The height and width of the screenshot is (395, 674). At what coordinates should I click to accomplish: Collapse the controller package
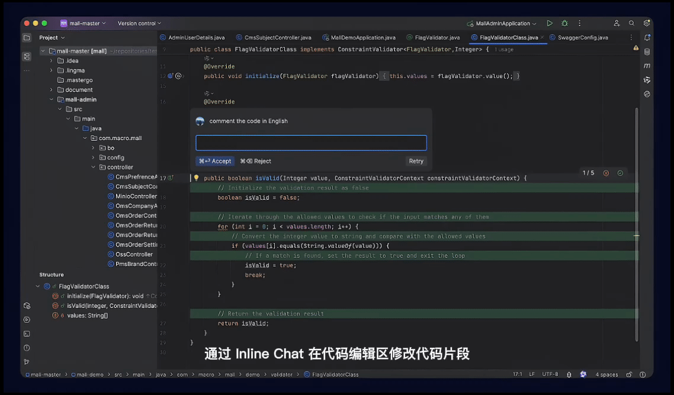pos(93,167)
